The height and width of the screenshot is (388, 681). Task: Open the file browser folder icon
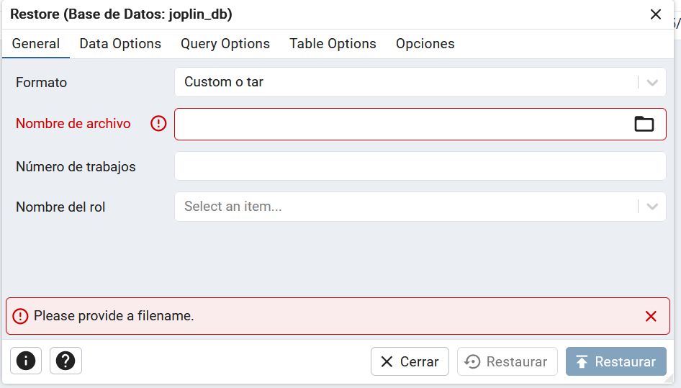[x=644, y=124]
